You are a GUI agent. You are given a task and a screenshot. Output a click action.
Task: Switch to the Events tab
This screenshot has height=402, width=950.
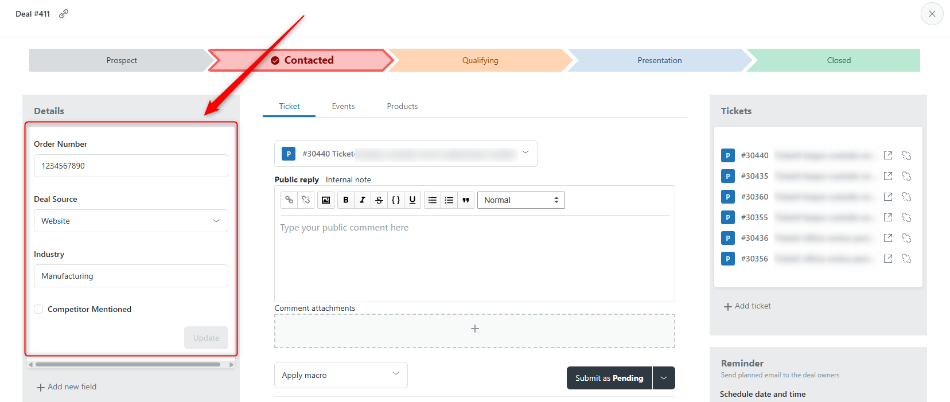[x=343, y=106]
